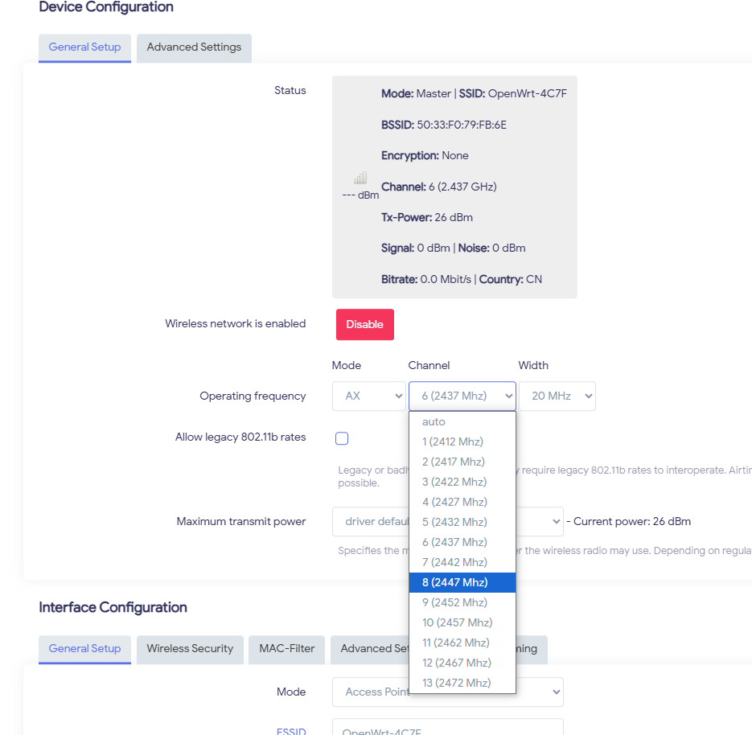Choose channel 6 (2437 Mhz) in list
Viewport: 752px width, 735px height.
coord(462,542)
